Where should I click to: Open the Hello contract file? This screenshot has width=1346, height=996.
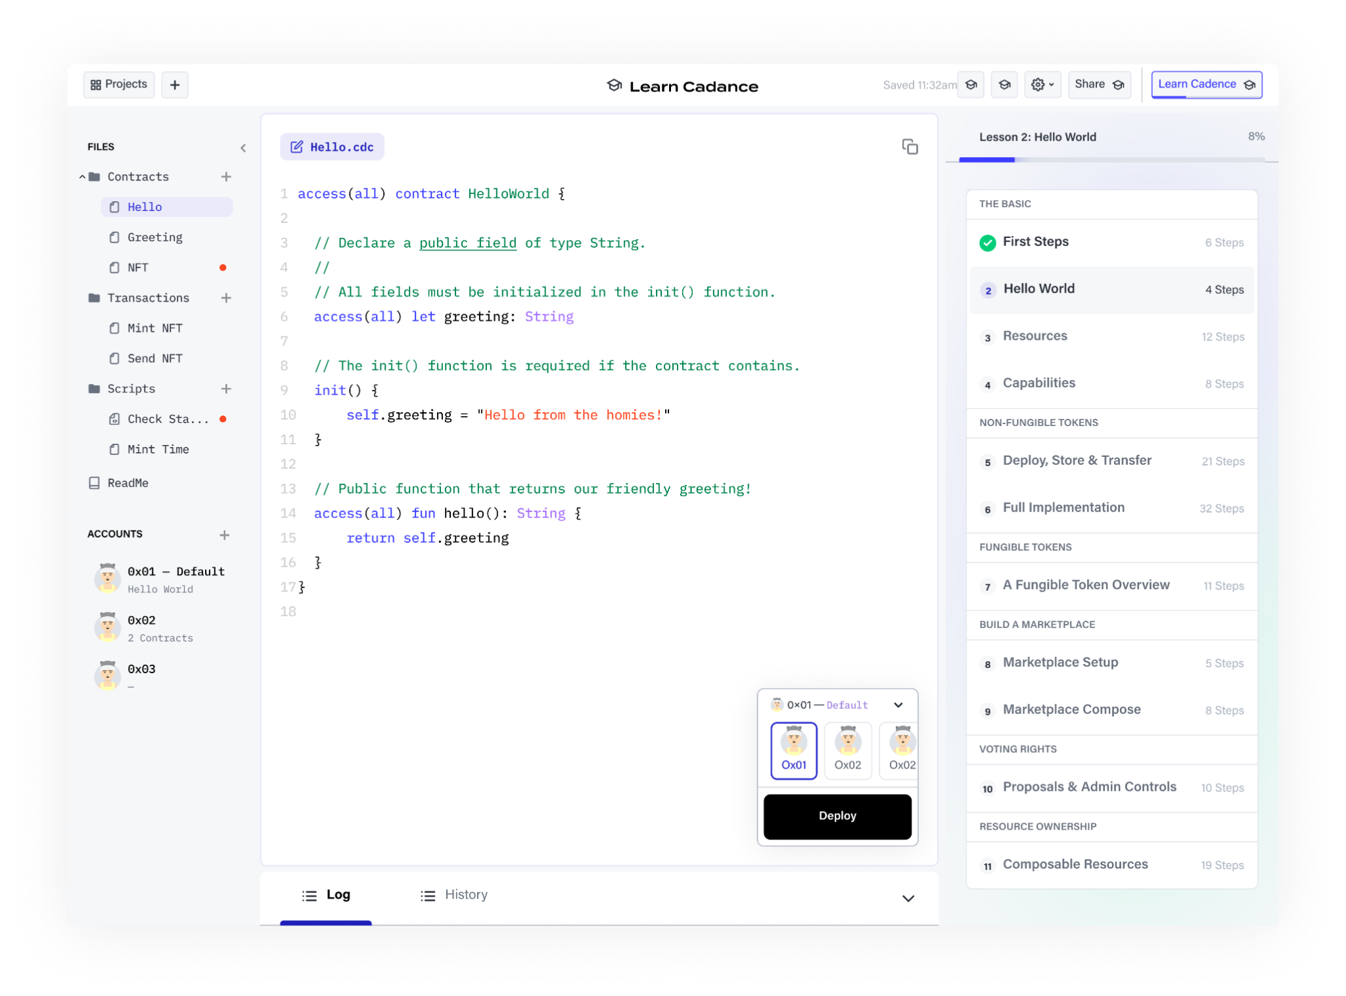click(167, 207)
